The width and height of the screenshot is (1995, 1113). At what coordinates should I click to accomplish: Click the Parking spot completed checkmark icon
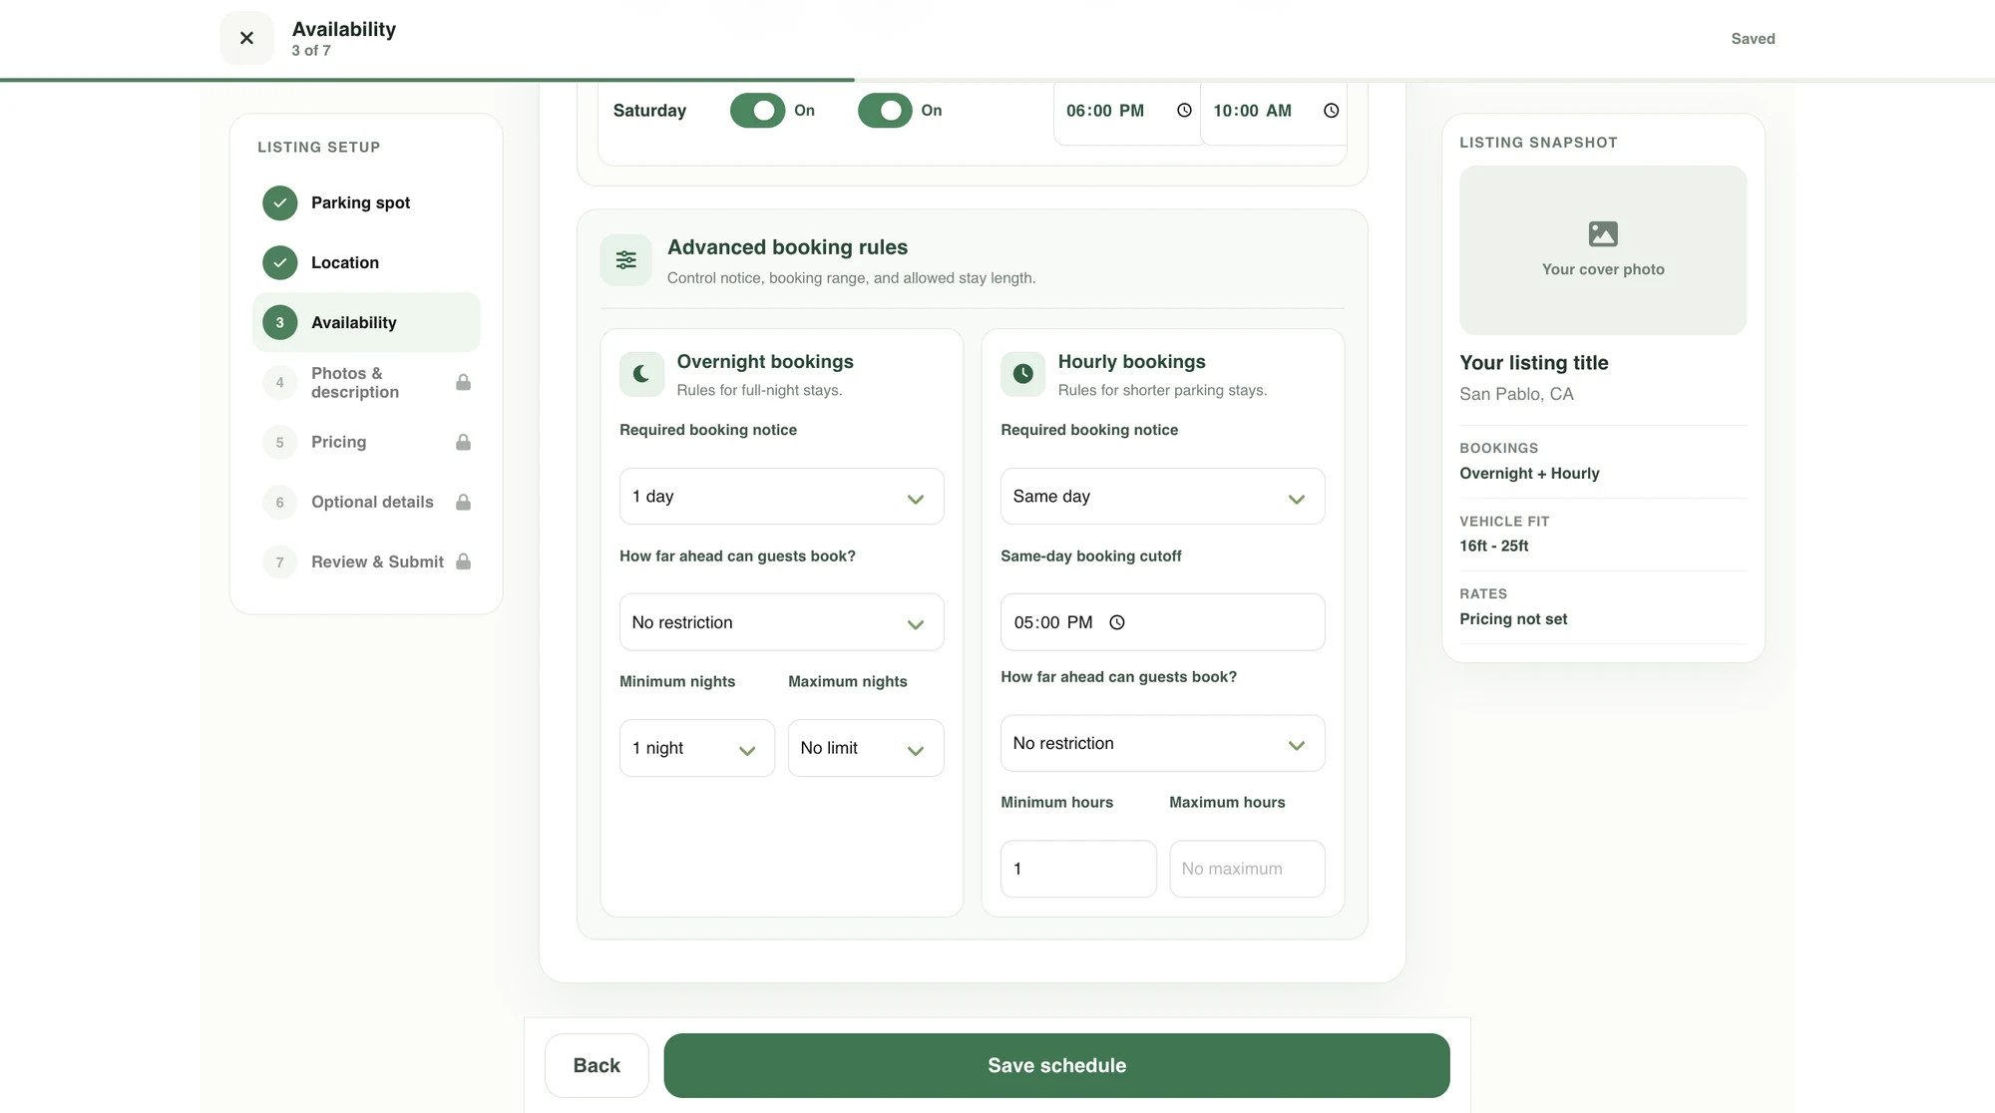click(x=280, y=202)
